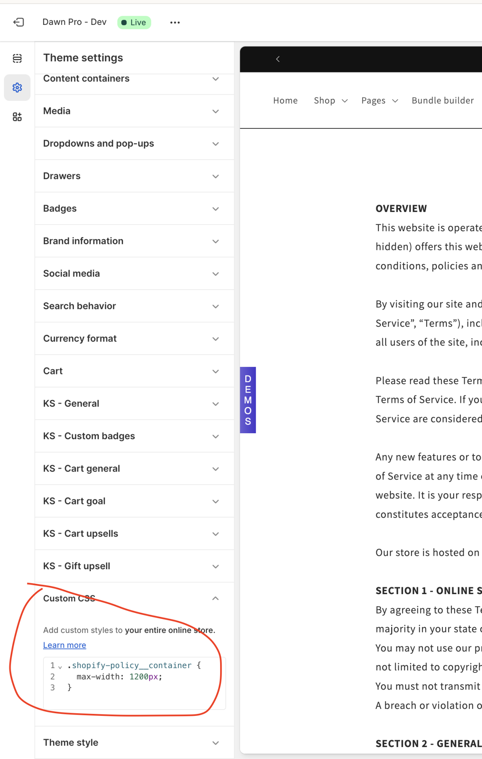Click the Home navigation link
This screenshot has width=482, height=759.
coord(285,101)
